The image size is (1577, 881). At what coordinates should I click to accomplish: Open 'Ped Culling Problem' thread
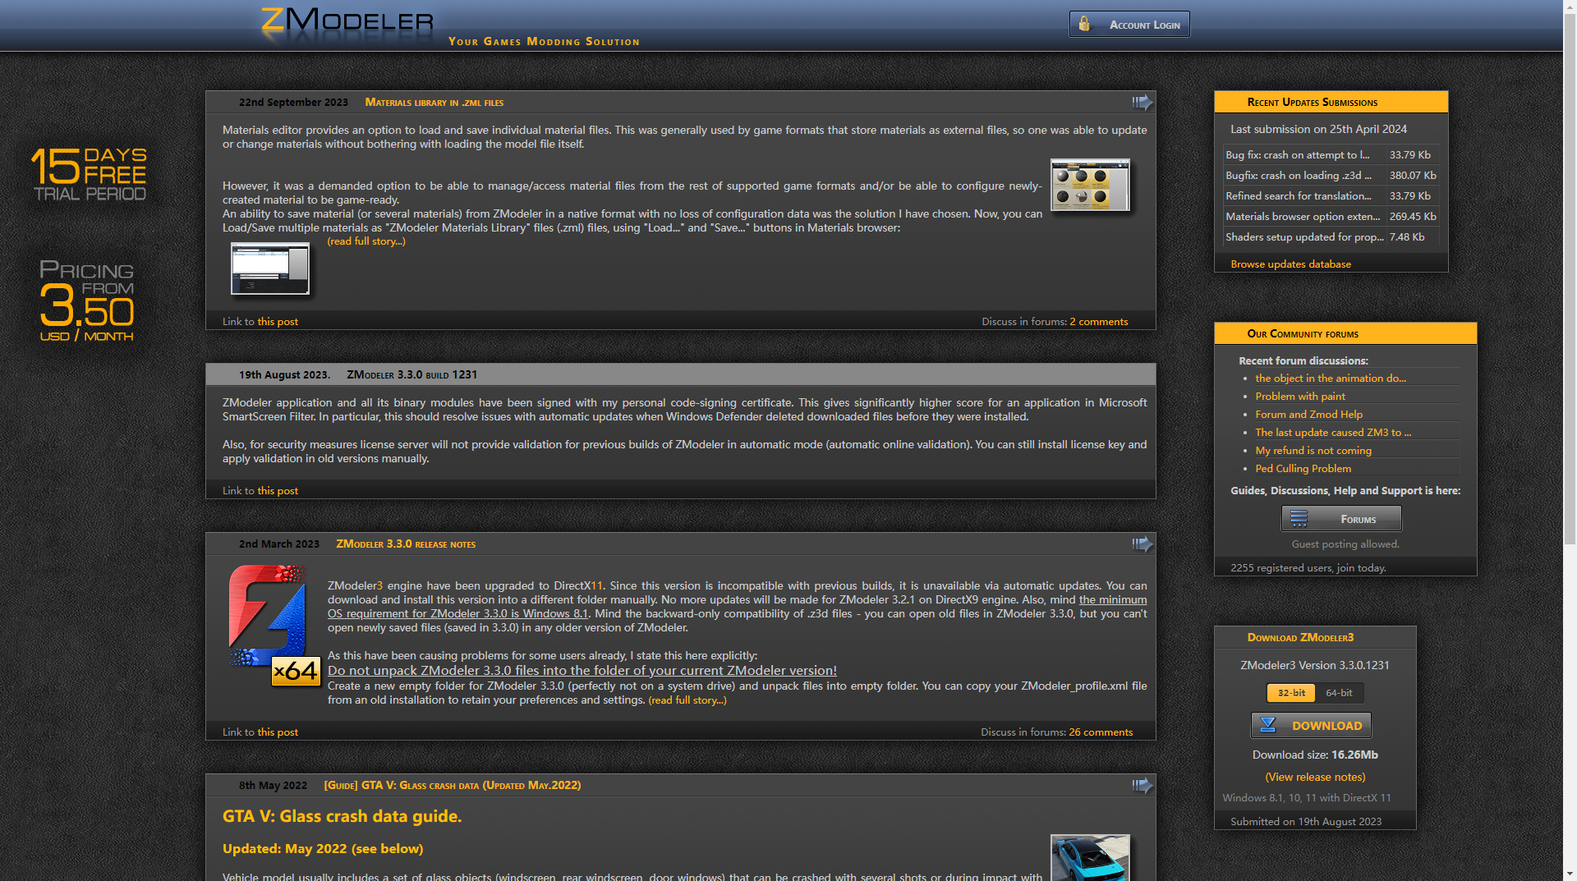[x=1303, y=469]
